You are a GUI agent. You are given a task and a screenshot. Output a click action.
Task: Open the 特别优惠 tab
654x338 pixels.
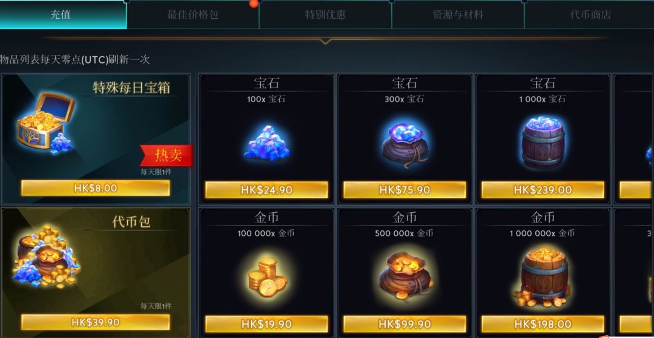point(325,15)
